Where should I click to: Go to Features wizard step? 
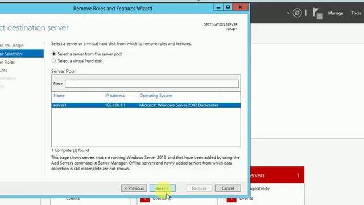pyautogui.click(x=3, y=70)
